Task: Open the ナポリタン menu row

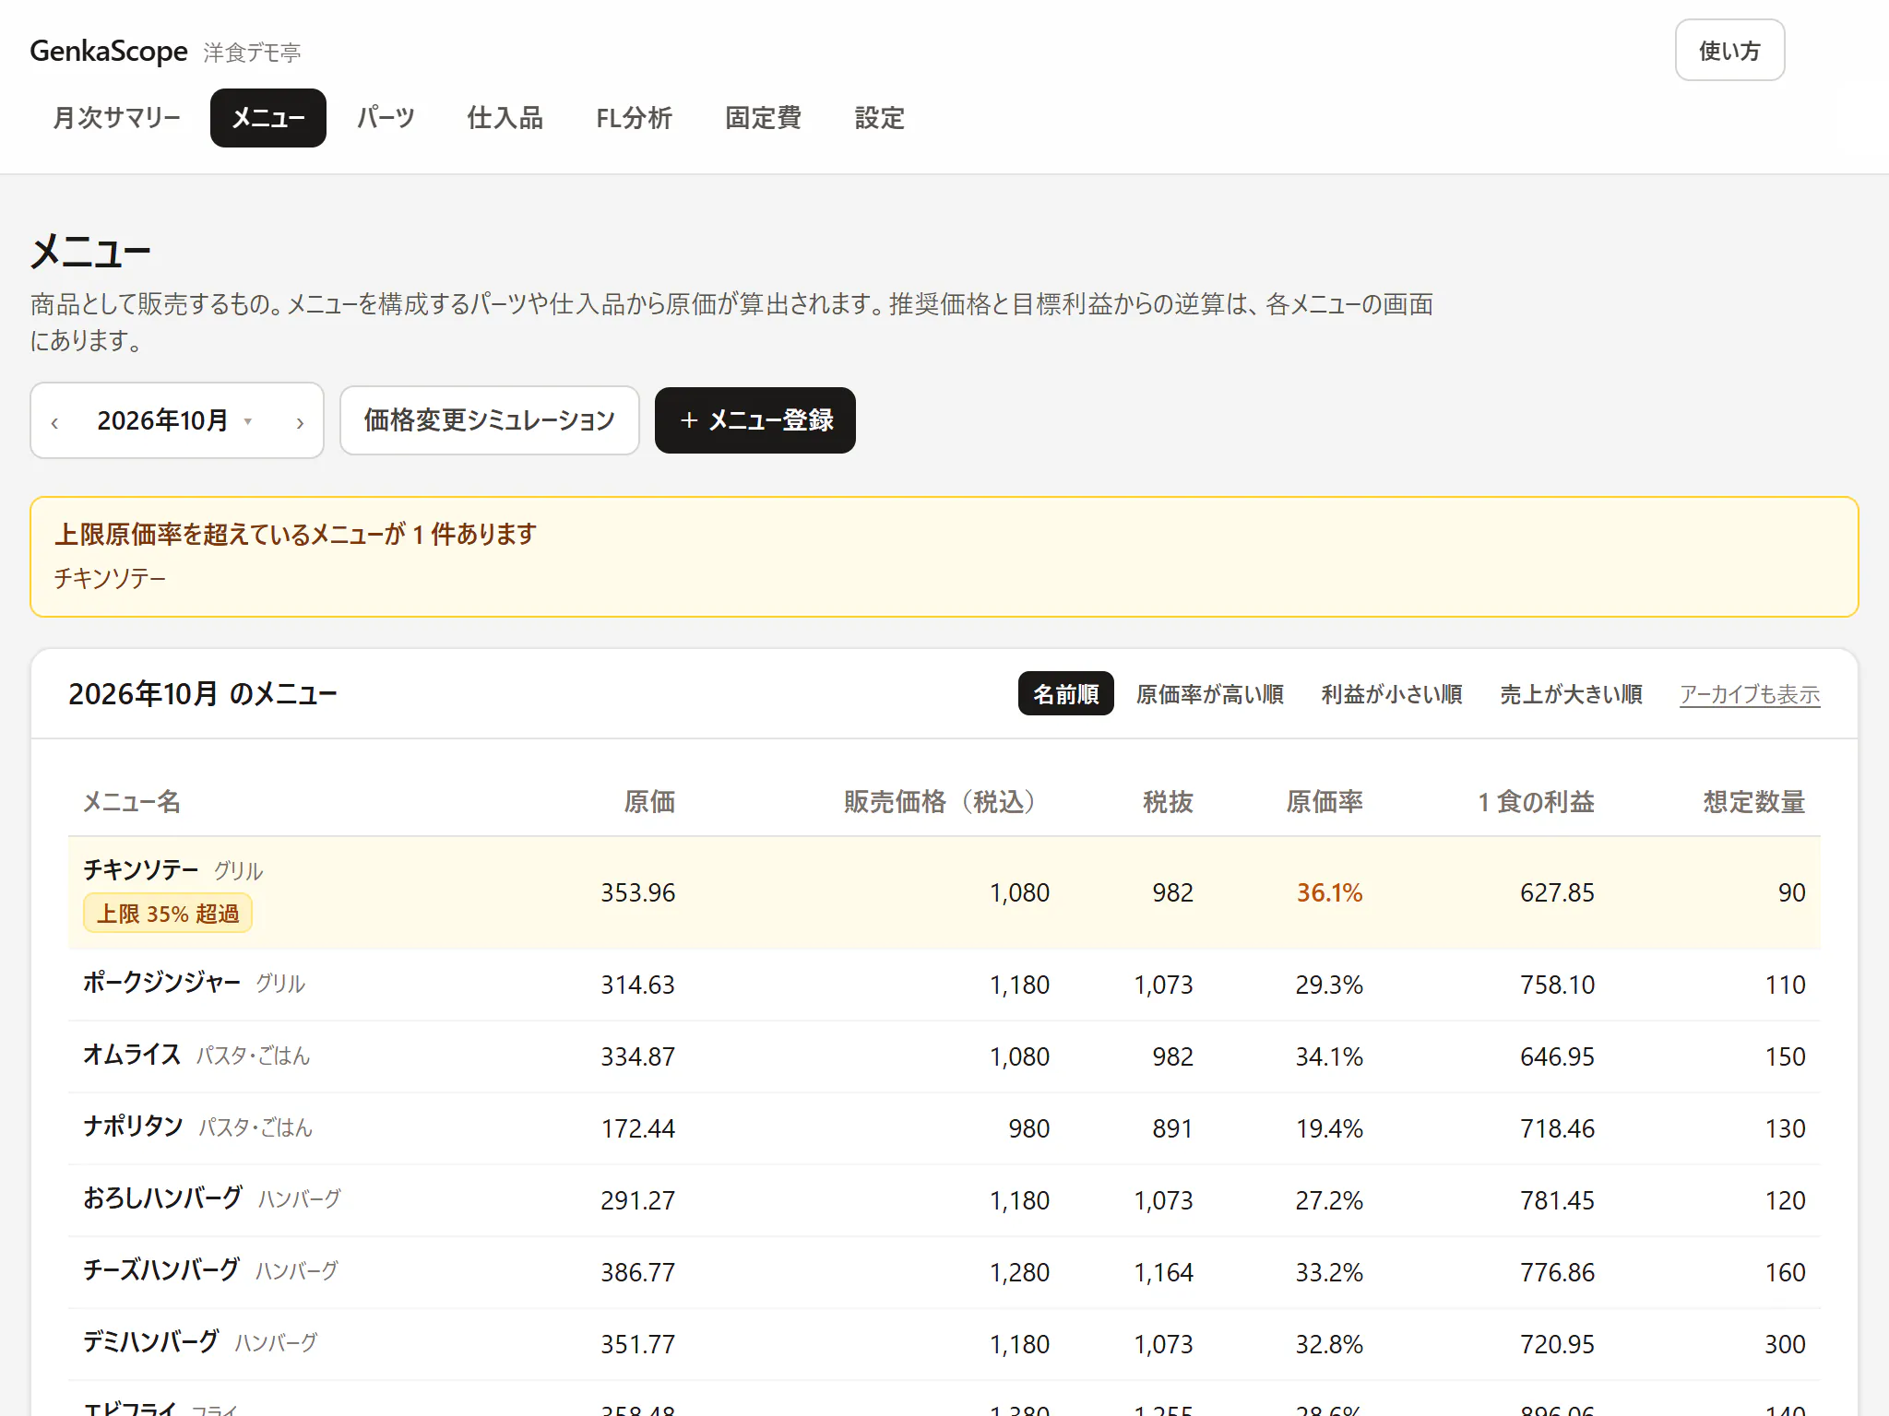Action: tap(944, 1128)
